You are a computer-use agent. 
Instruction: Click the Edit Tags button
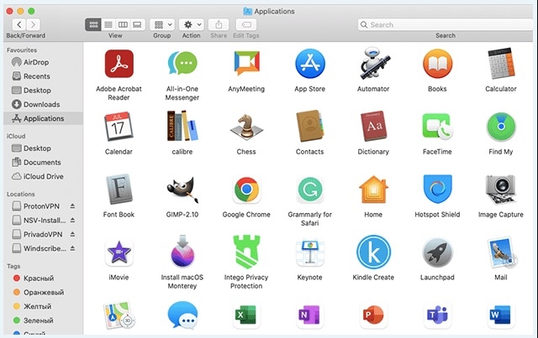tap(246, 24)
